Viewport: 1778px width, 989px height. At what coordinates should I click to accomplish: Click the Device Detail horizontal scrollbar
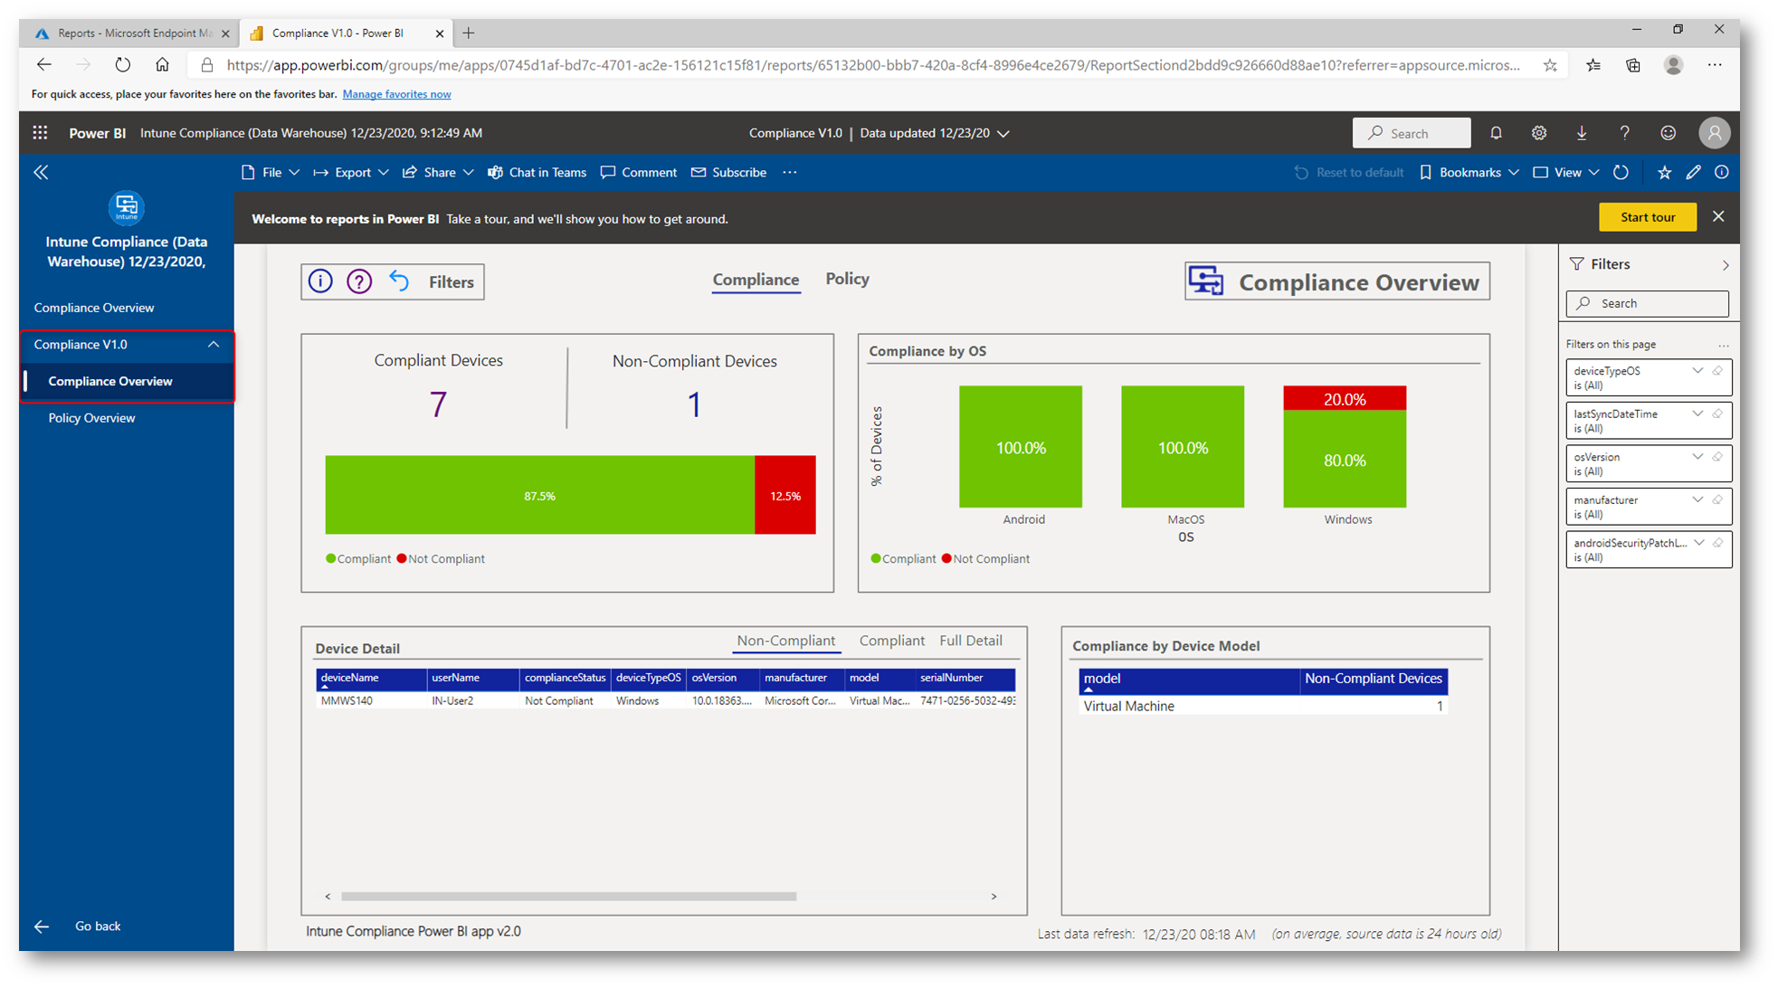coord(568,897)
